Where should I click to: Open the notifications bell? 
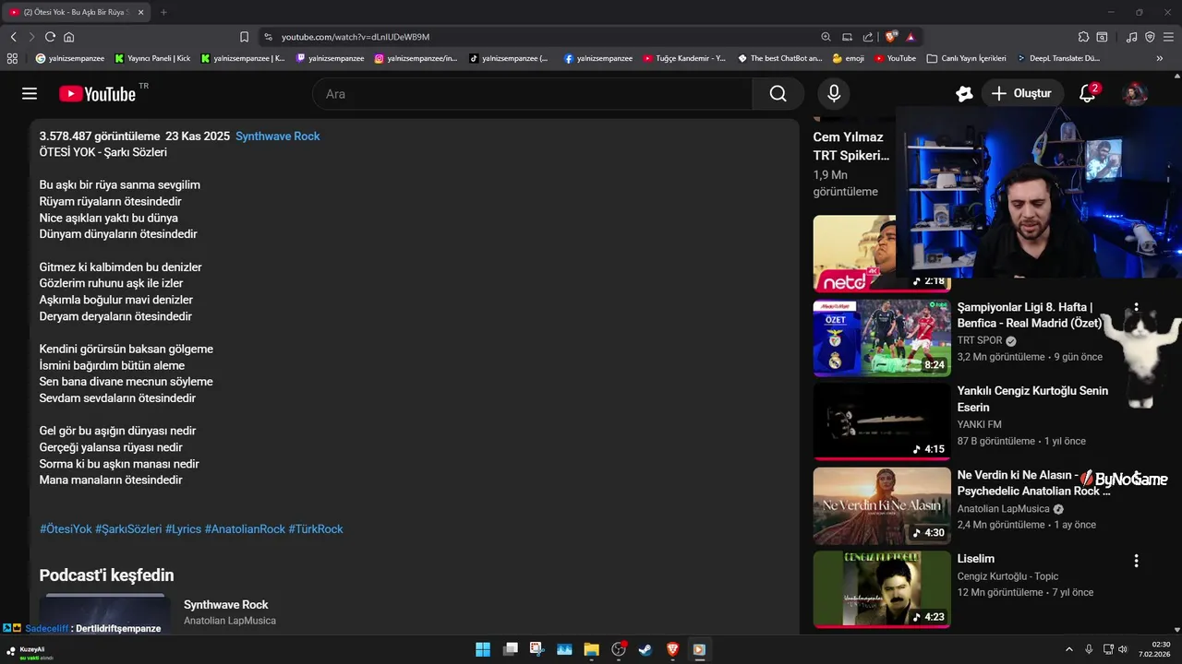click(1088, 94)
